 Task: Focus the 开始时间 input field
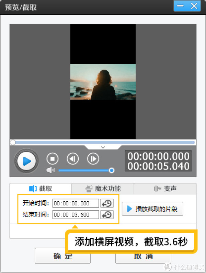[x=76, y=203]
